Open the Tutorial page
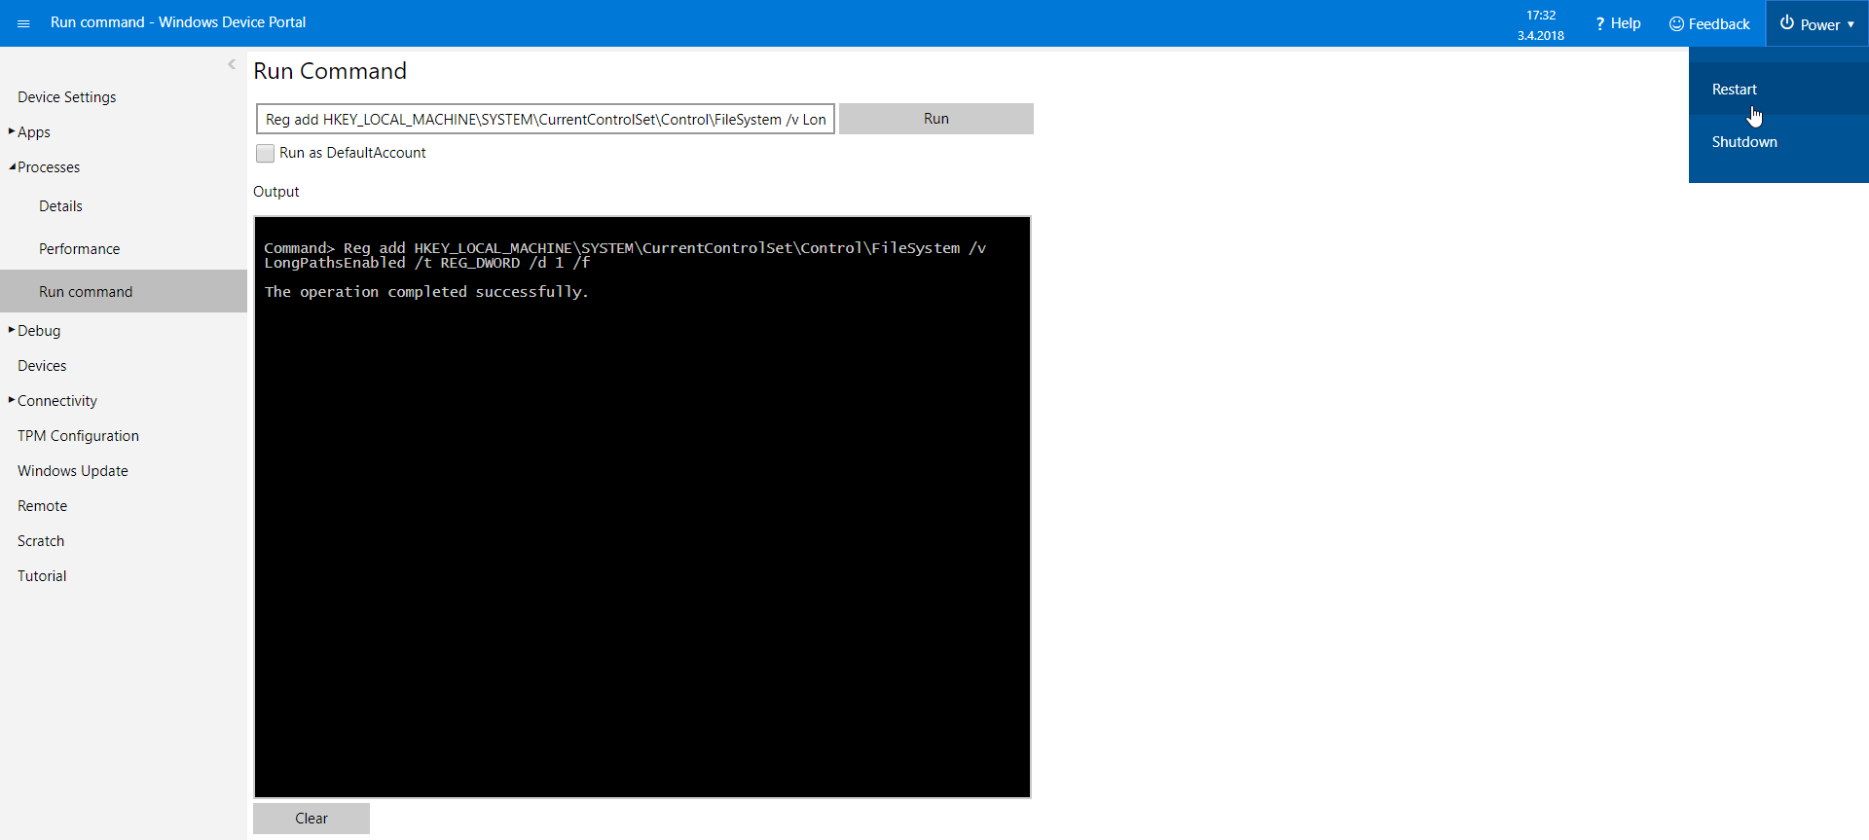Screen dimensions: 1869x840 point(42,576)
